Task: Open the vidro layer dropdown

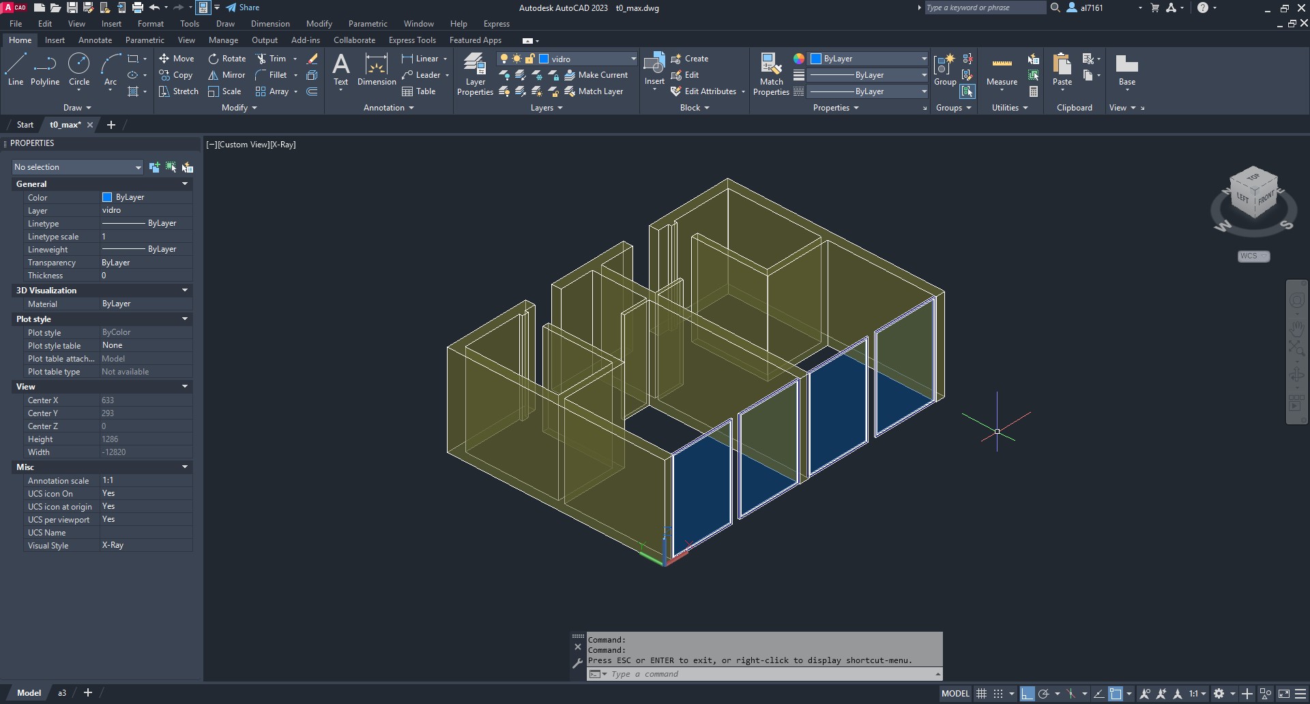Action: click(632, 59)
